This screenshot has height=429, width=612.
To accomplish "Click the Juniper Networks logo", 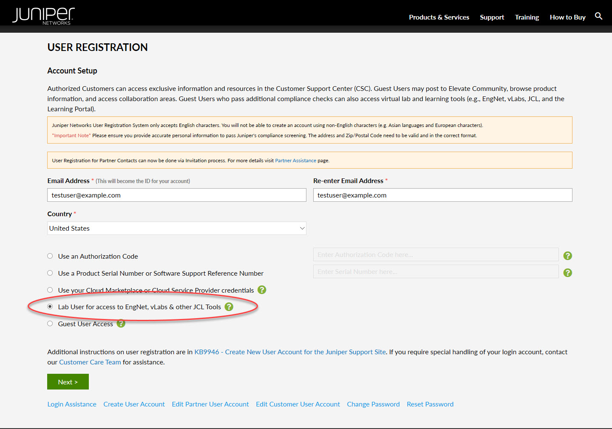I will coord(43,16).
